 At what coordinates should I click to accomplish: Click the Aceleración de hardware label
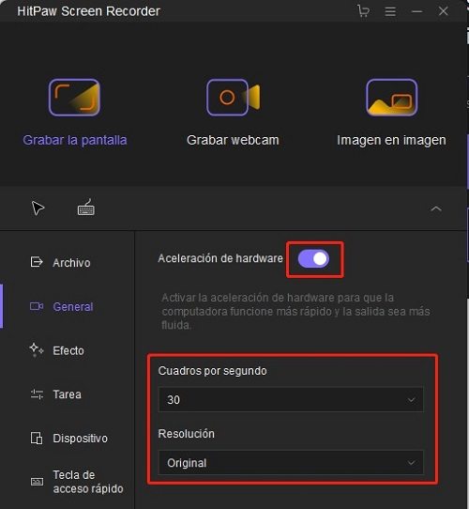pos(220,258)
